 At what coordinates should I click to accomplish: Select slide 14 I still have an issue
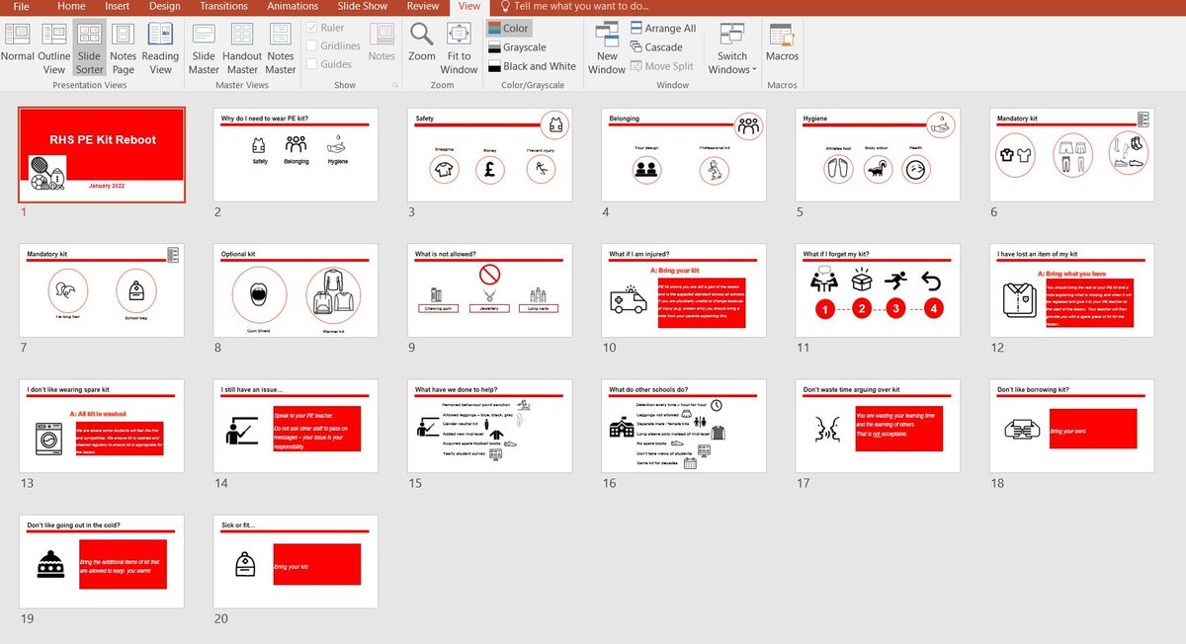point(296,426)
